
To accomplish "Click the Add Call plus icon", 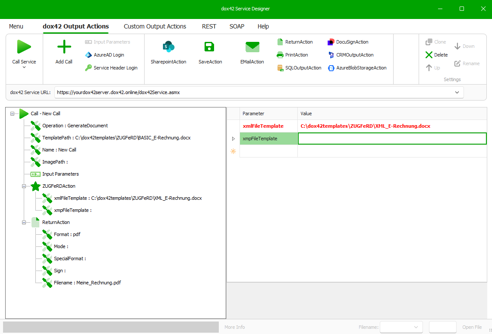I will 64,47.
